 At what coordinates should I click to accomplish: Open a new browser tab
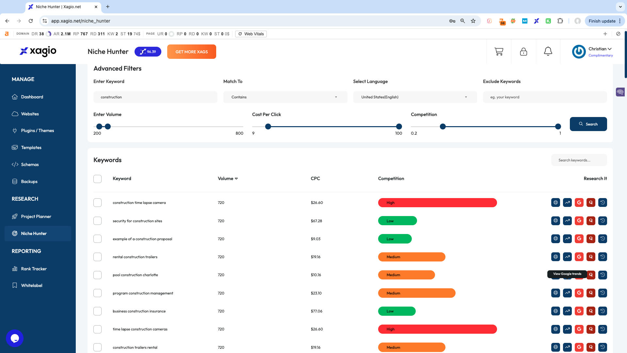click(108, 7)
